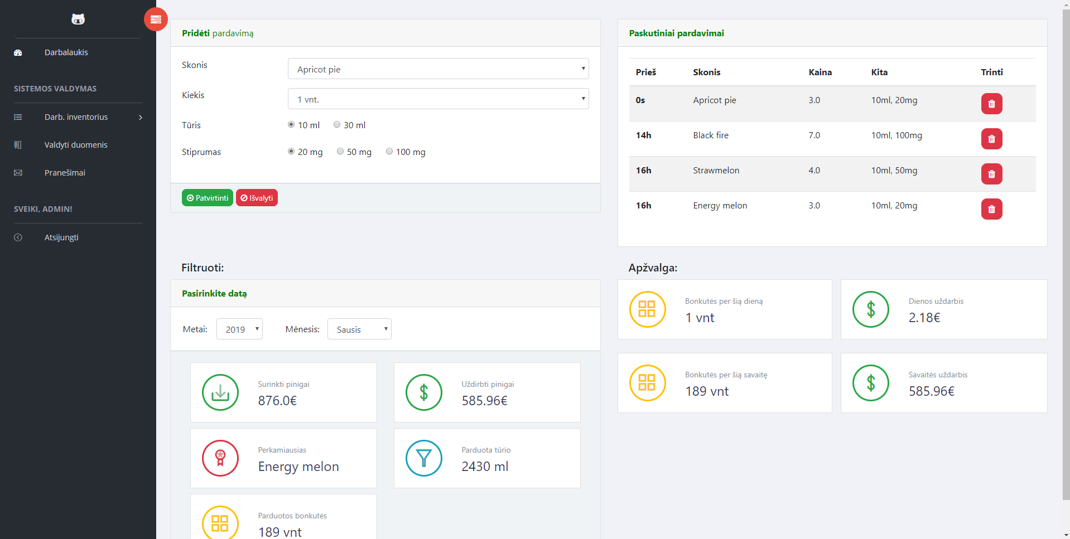Delete the Strawmelon sale row
Screen dimensions: 1070x539
pos(991,174)
